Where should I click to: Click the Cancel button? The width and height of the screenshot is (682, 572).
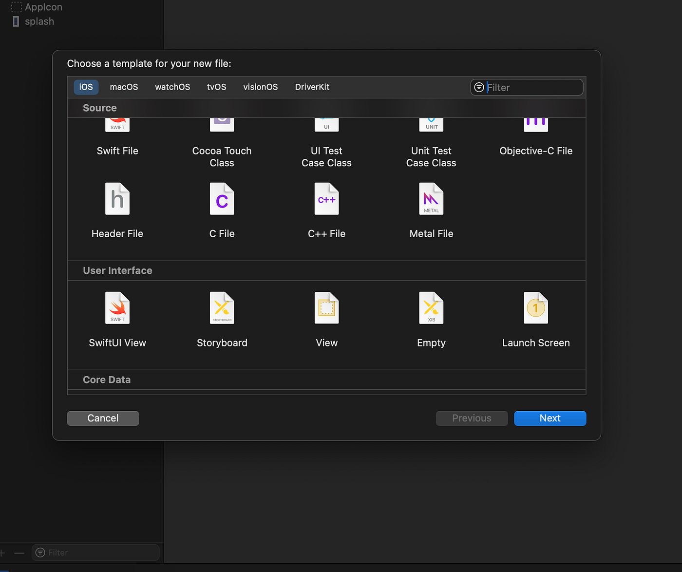point(103,418)
